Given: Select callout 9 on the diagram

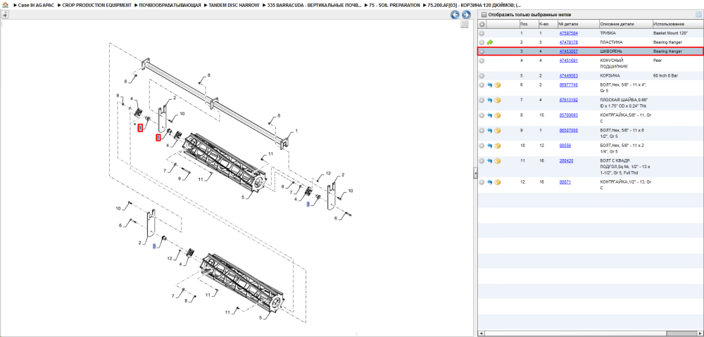Looking at the screenshot, I should point(179,179).
